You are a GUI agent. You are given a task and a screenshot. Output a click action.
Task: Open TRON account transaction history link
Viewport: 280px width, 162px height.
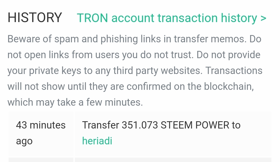172,18
